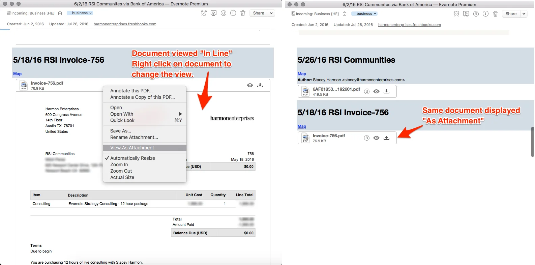Open Map link under 5/26/16 RSI Communities
Image resolution: width=535 pixels, height=265 pixels.
302,74
